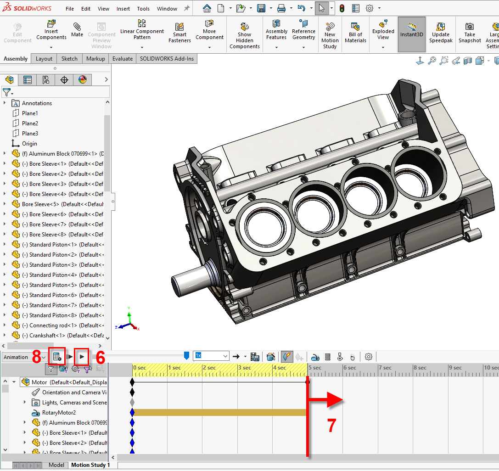Open Assembly Features
The width and height of the screenshot is (499, 471).
pos(276,29)
